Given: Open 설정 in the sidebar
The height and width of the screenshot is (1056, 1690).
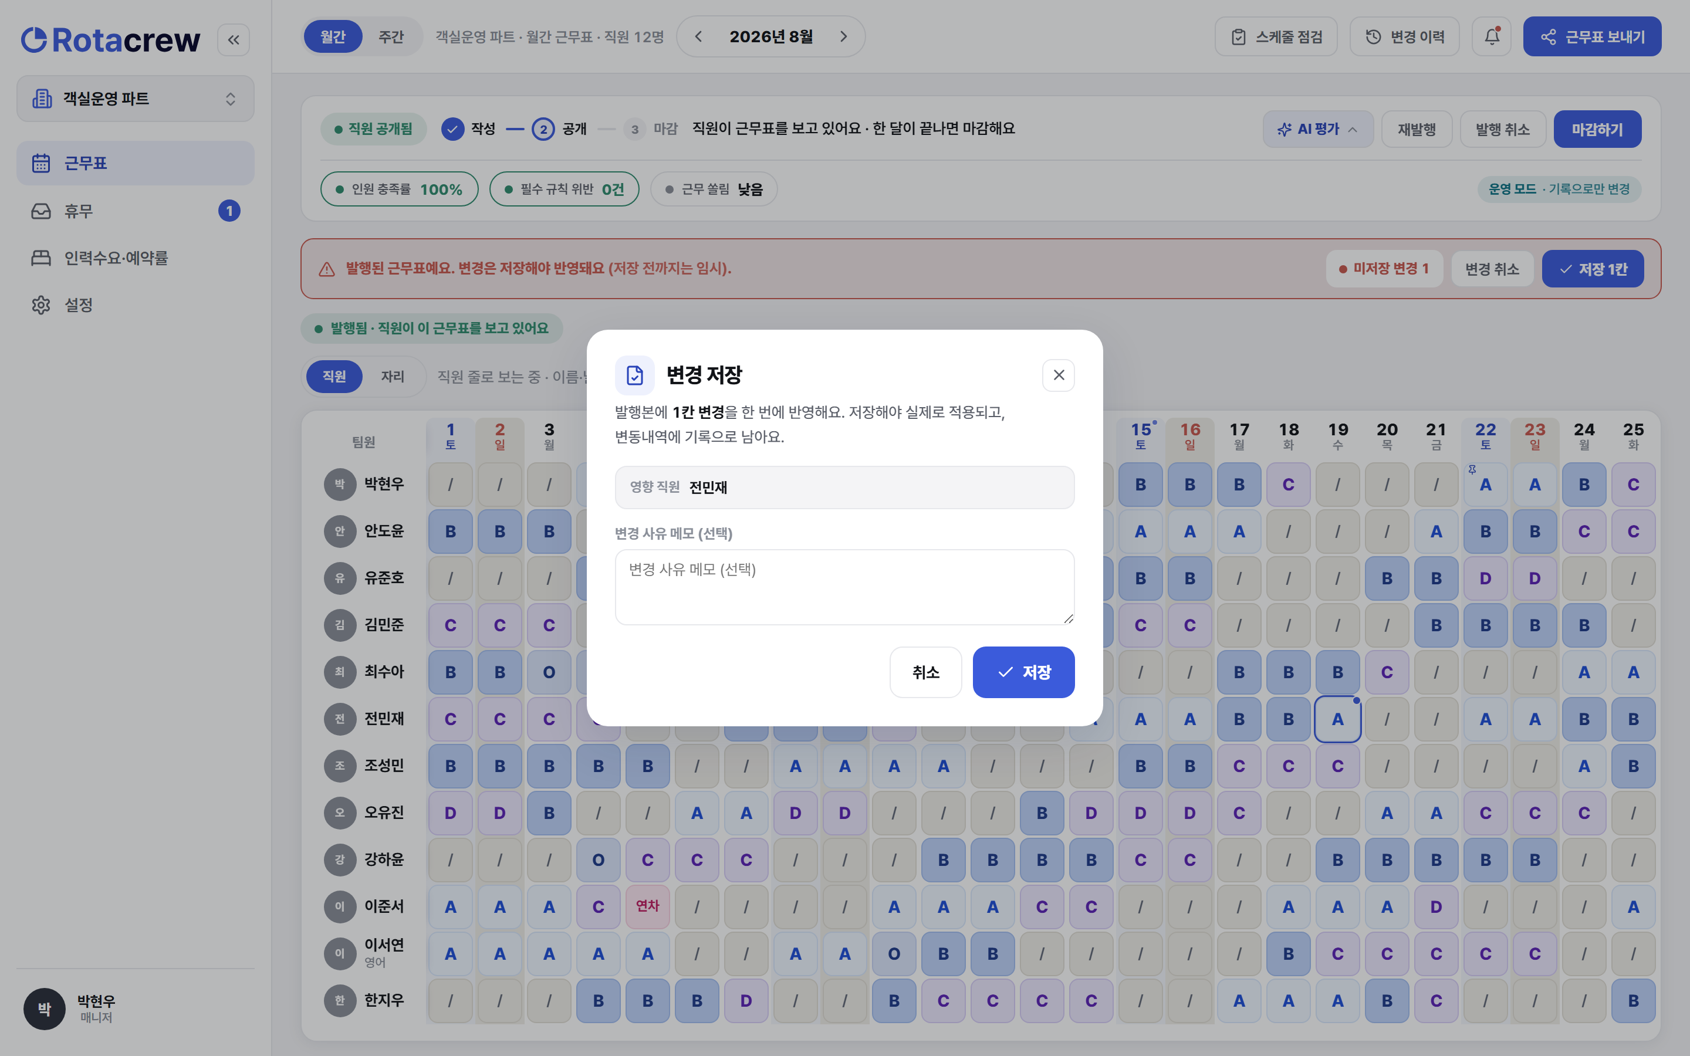Looking at the screenshot, I should (136, 304).
